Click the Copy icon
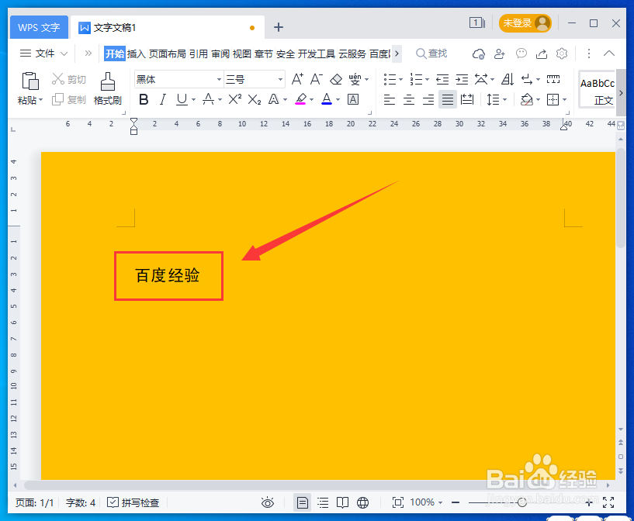 (58, 99)
